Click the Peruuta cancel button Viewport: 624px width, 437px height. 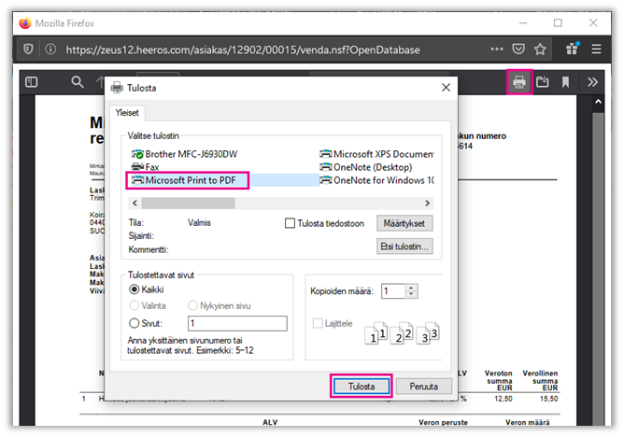tap(423, 386)
